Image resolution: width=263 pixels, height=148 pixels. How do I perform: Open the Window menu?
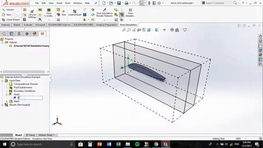pyautogui.click(x=78, y=3)
